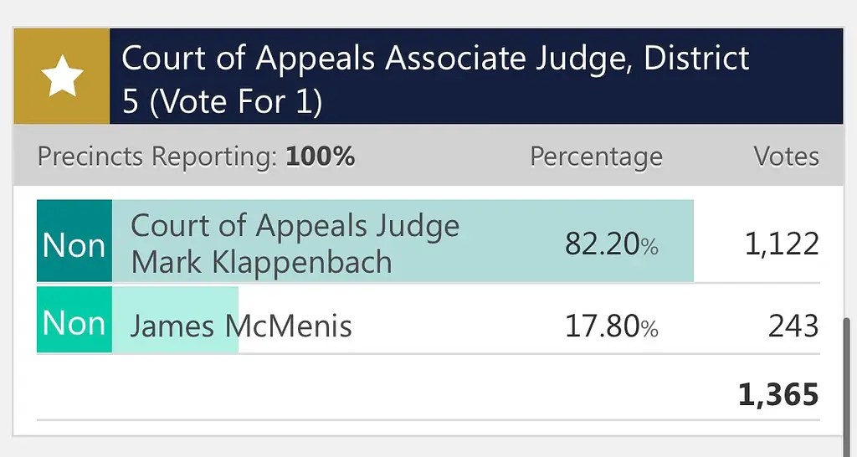Click the gold star badge background

pyautogui.click(x=62, y=76)
